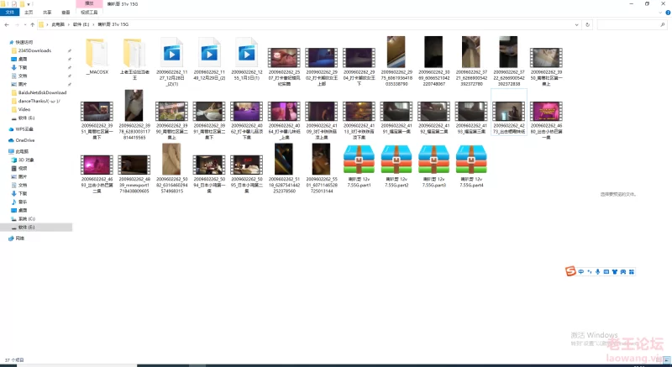Open 2345Downloads in Quick access

31,50
